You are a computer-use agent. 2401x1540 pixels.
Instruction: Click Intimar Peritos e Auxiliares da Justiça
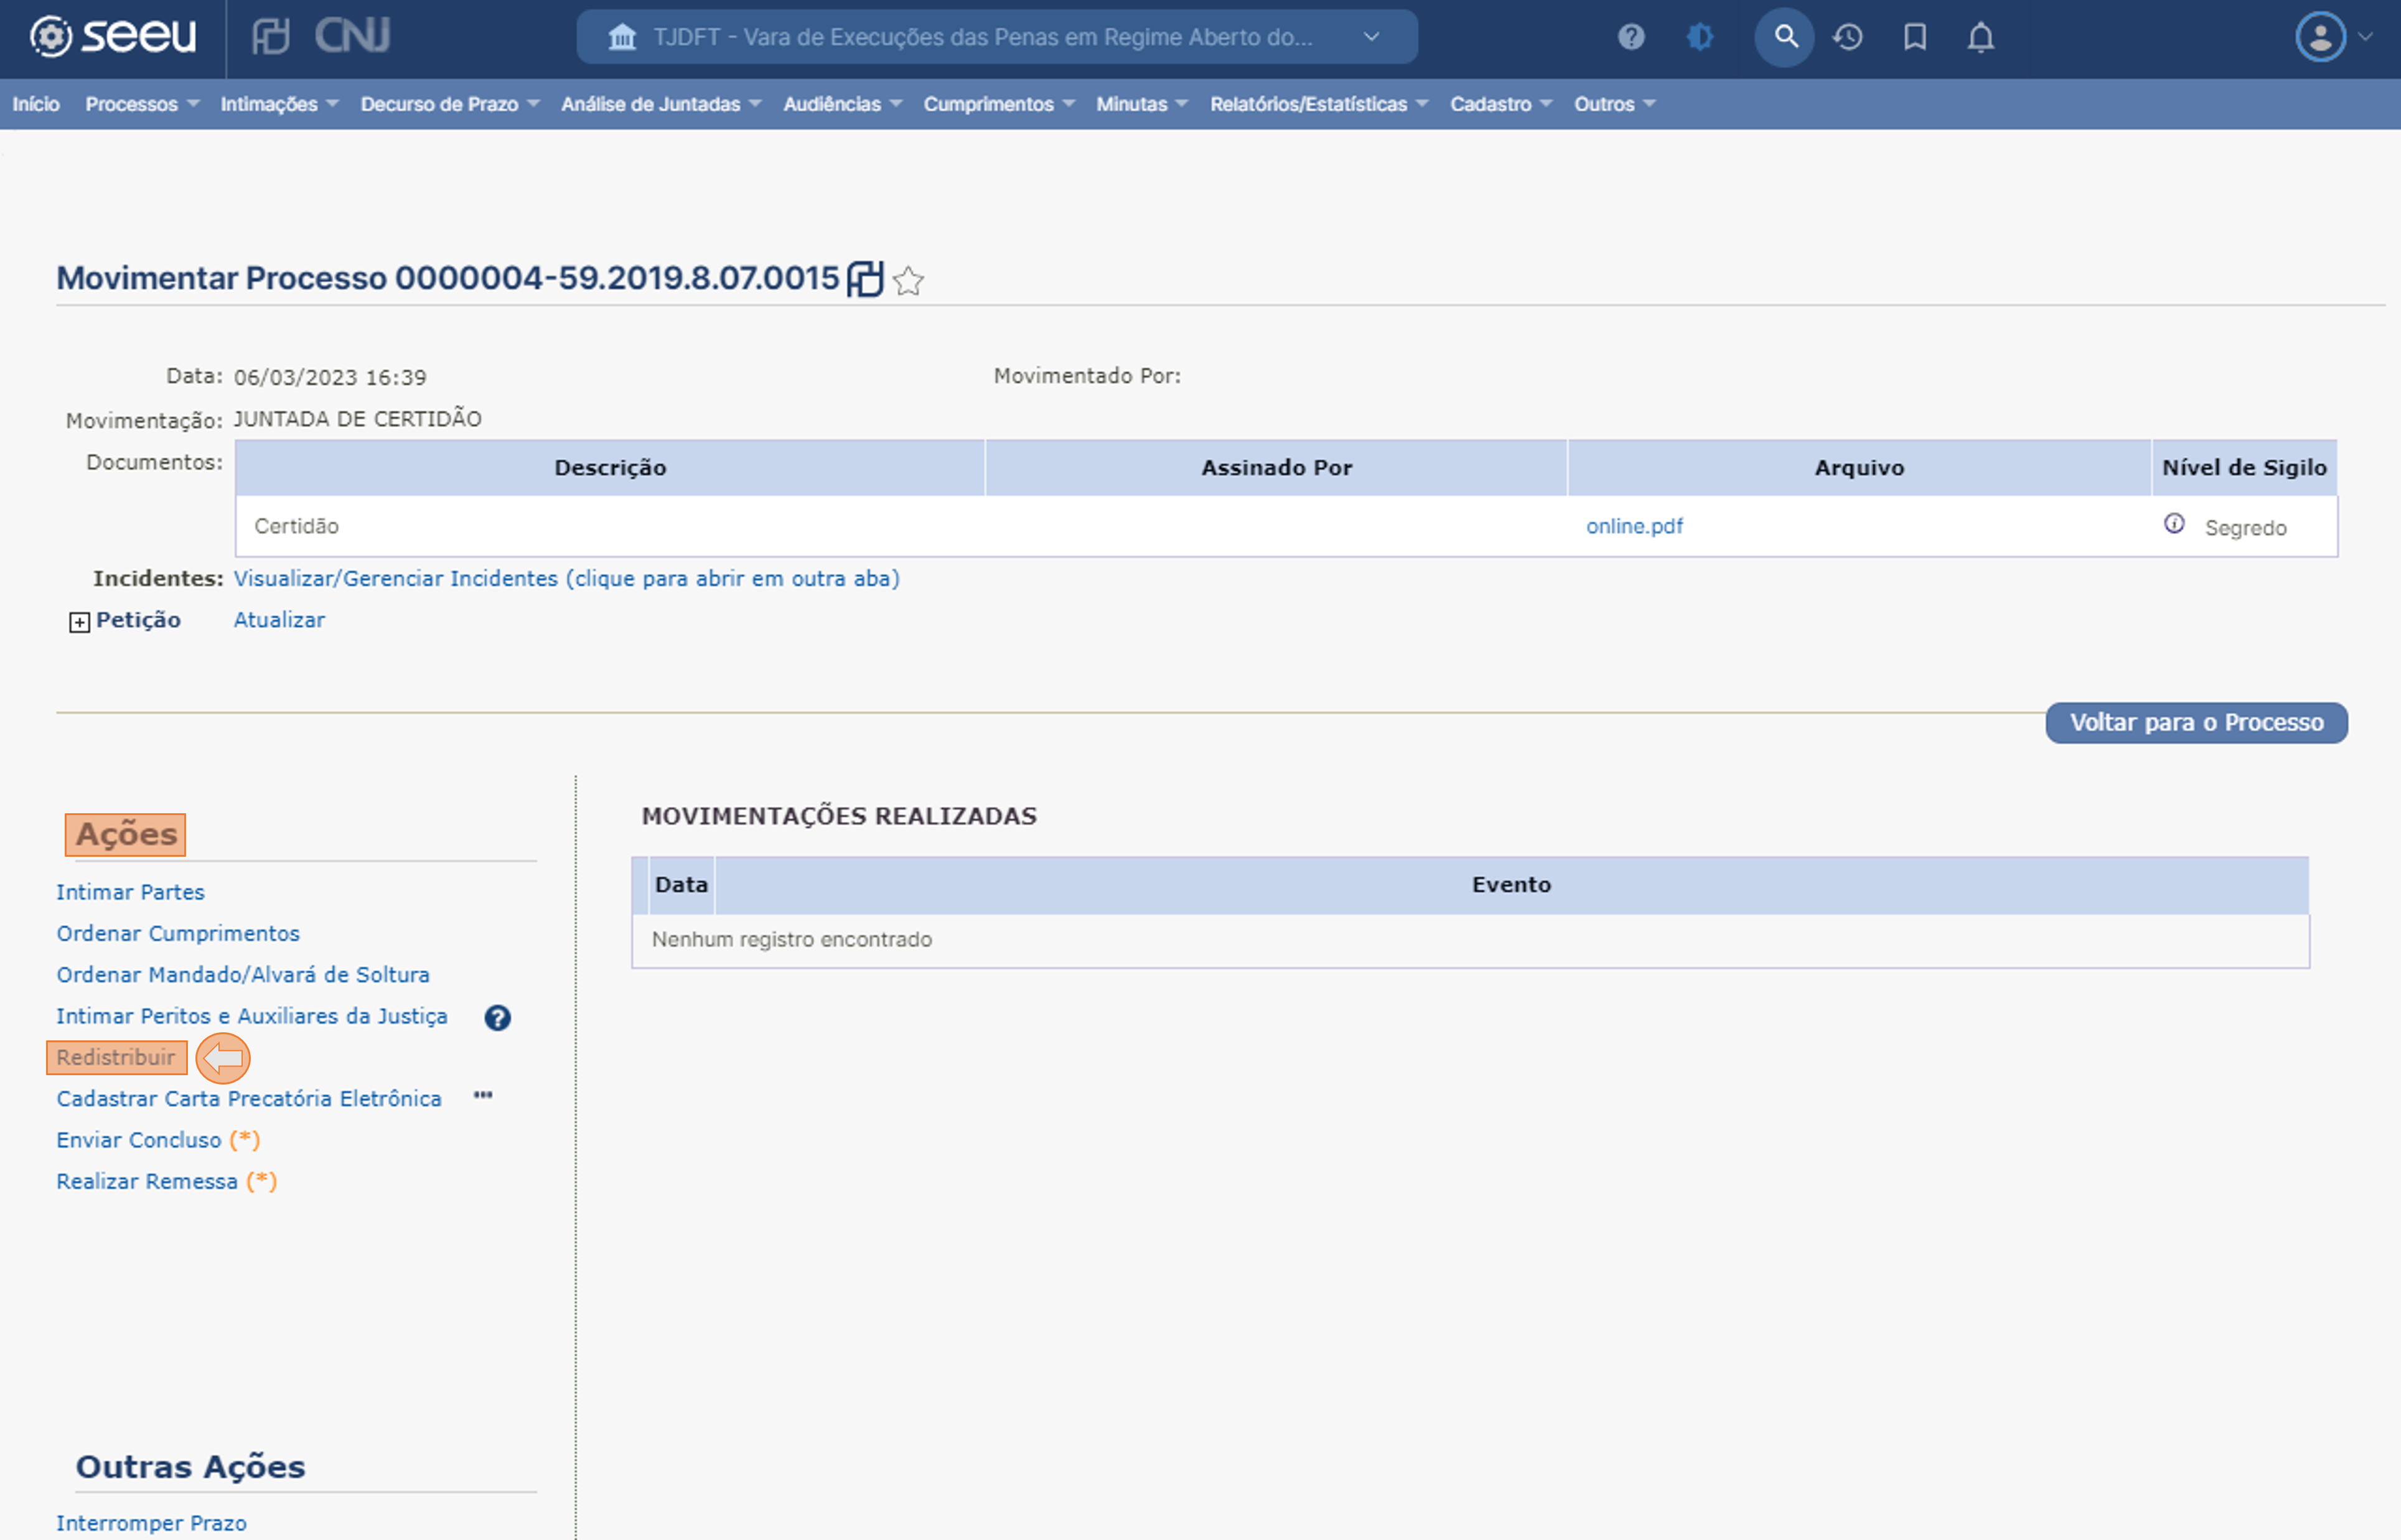[252, 1016]
